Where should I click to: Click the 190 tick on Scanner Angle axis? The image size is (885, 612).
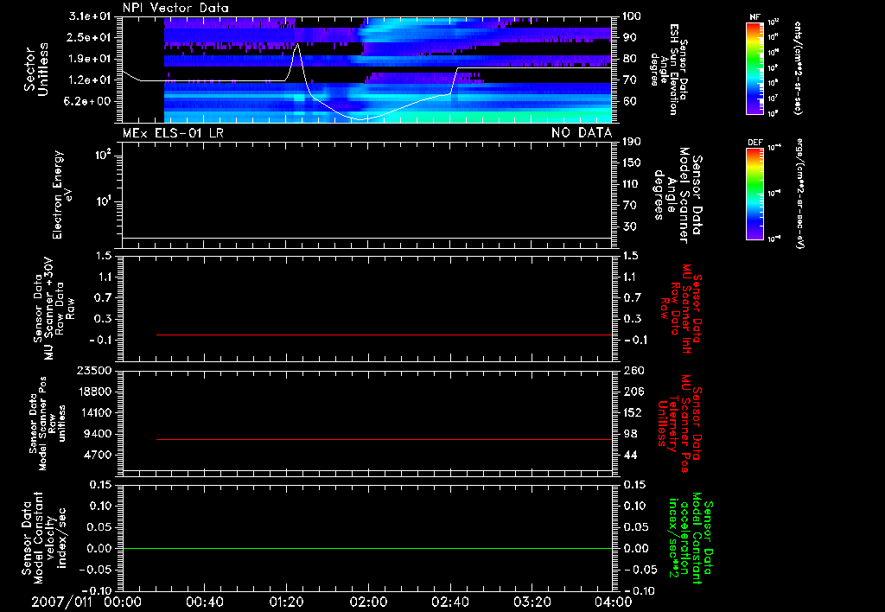point(634,141)
